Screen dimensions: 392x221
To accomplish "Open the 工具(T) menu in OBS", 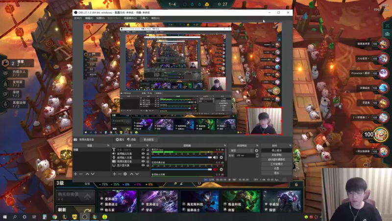I will pos(144,18).
